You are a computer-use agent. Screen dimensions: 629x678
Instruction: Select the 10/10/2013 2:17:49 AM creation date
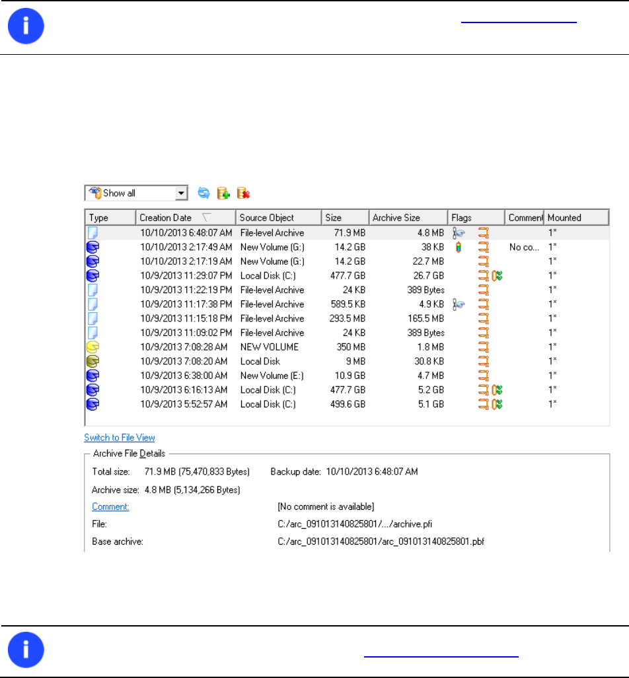point(186,247)
